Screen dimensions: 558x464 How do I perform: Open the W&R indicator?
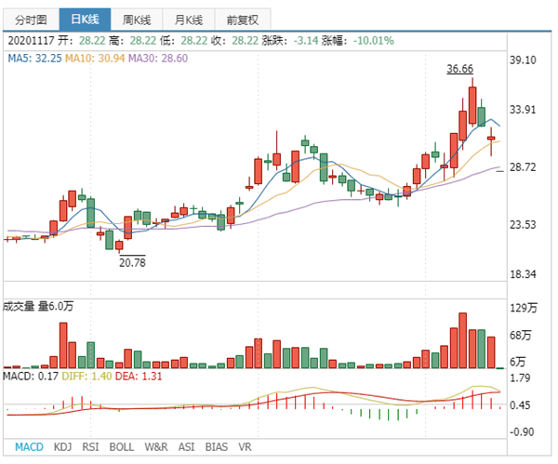pos(156,446)
